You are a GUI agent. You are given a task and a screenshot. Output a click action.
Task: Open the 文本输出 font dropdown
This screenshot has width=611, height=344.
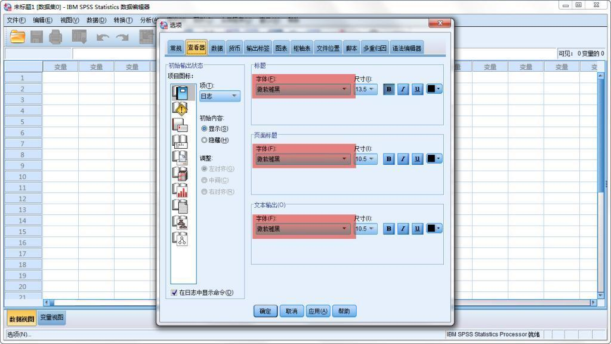(x=303, y=229)
